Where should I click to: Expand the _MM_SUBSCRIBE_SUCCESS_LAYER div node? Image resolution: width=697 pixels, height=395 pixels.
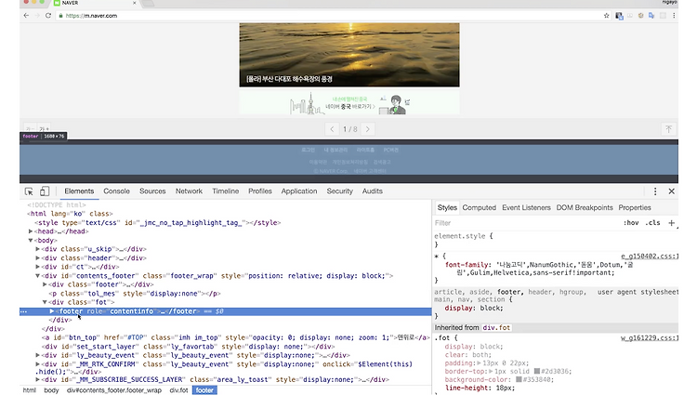click(x=38, y=380)
